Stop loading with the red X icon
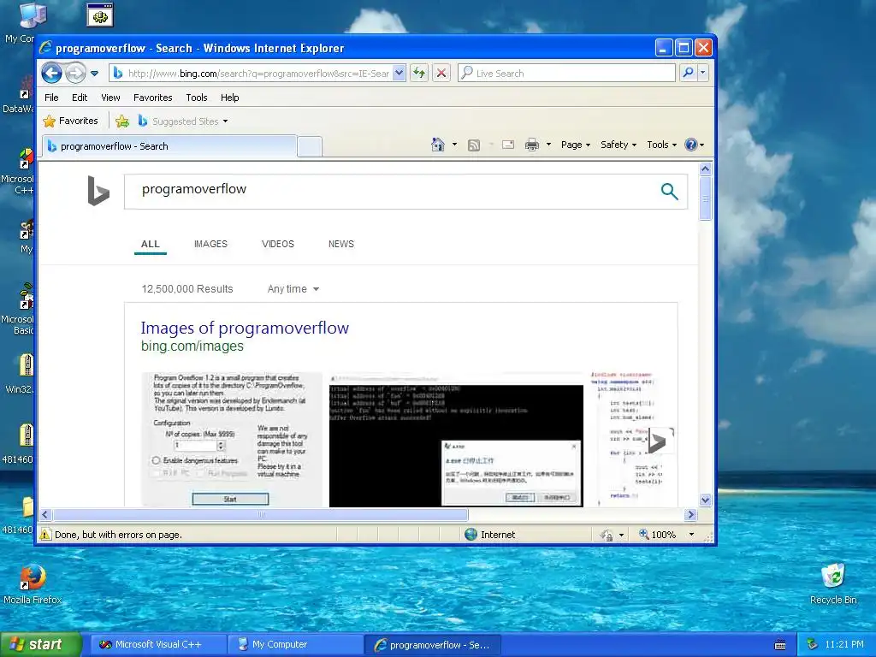876x657 pixels. [x=441, y=74]
